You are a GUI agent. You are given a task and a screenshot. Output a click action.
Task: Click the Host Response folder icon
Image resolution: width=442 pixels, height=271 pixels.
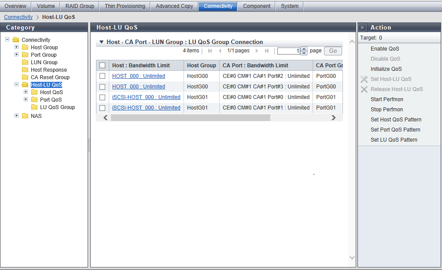25,70
